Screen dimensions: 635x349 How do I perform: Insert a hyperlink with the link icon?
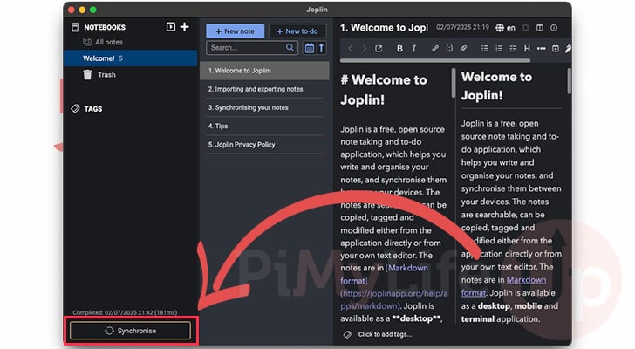[x=435, y=49]
